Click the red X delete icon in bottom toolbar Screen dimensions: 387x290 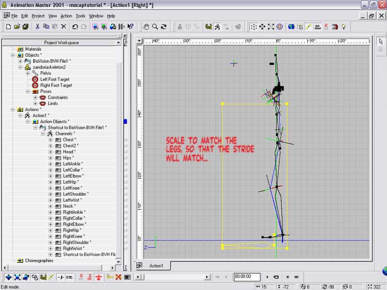click(x=119, y=277)
